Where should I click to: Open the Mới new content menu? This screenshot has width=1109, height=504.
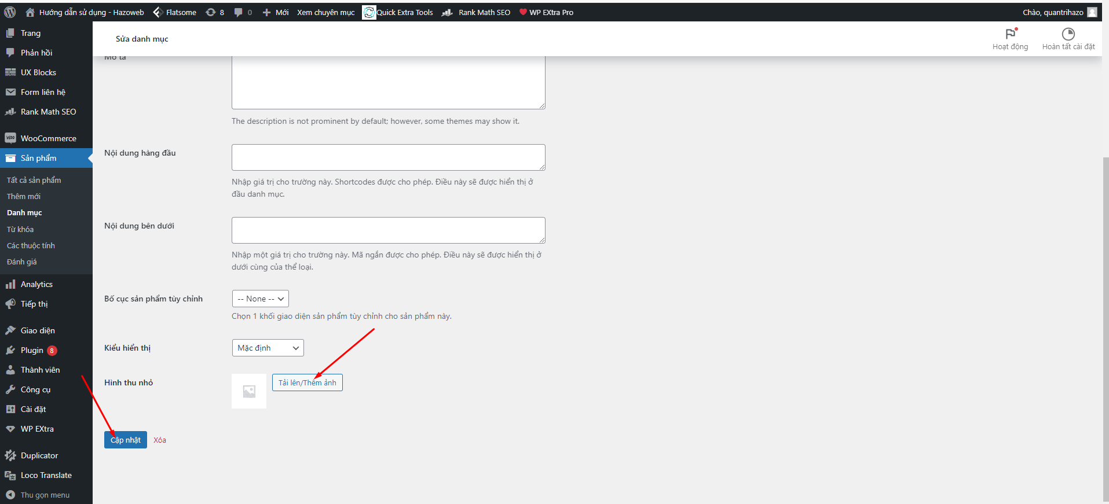click(276, 12)
